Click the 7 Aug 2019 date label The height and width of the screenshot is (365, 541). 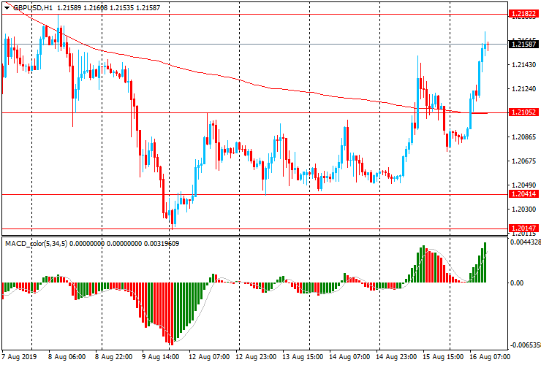tap(19, 357)
